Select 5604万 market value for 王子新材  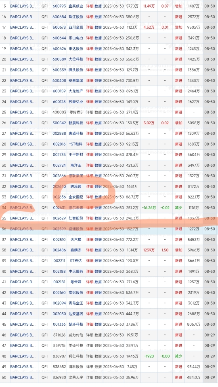(x=193, y=155)
